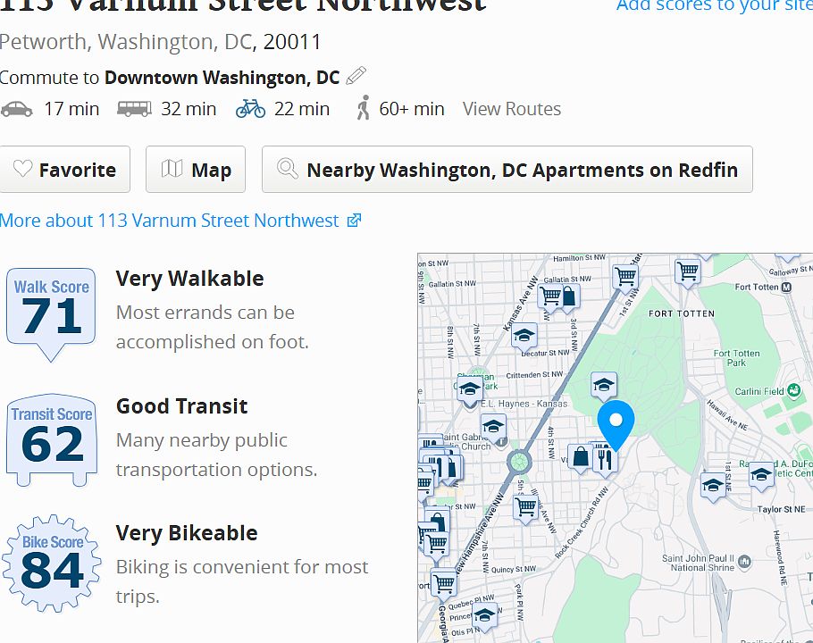
Task: Click the school marker on Fort Totten green area
Action: [604, 386]
